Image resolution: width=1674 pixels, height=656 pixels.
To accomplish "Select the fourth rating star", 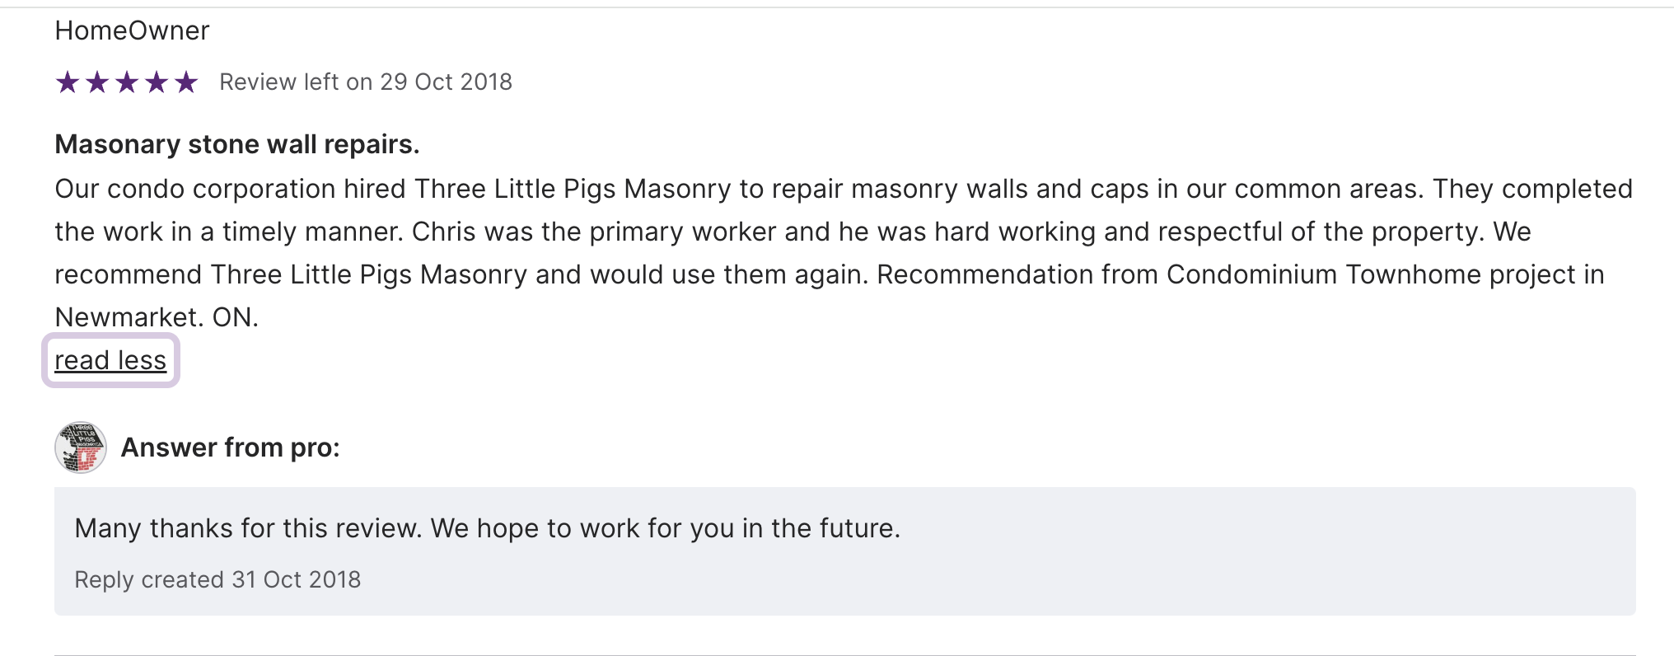I will 157,82.
